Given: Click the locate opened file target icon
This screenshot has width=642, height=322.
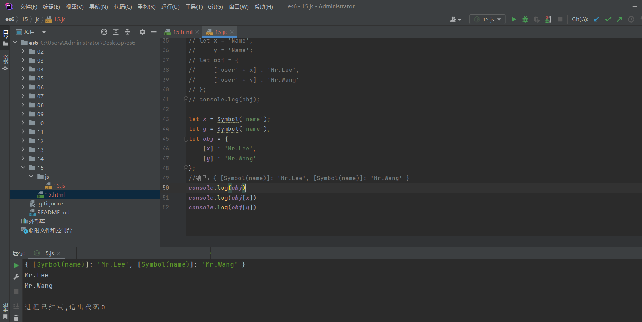Looking at the screenshot, I should tap(104, 32).
